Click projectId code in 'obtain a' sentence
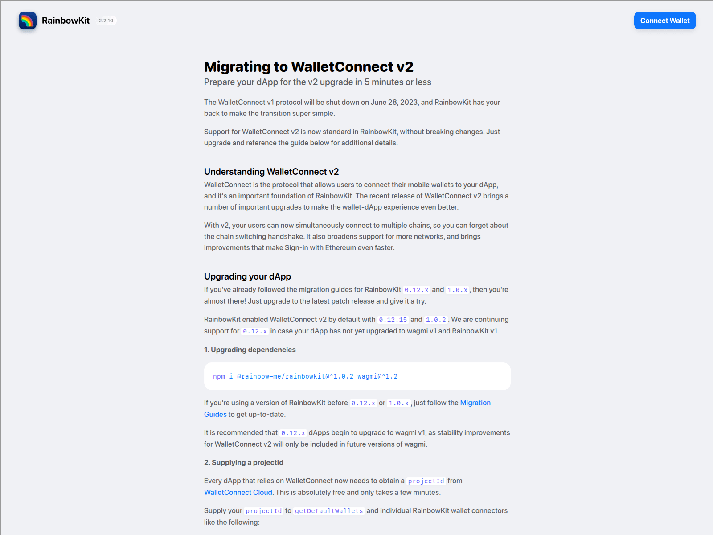This screenshot has width=713, height=535. tap(426, 481)
